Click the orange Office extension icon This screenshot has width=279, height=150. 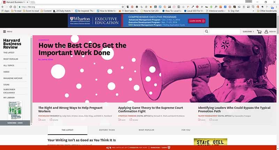[x=257, y=7]
